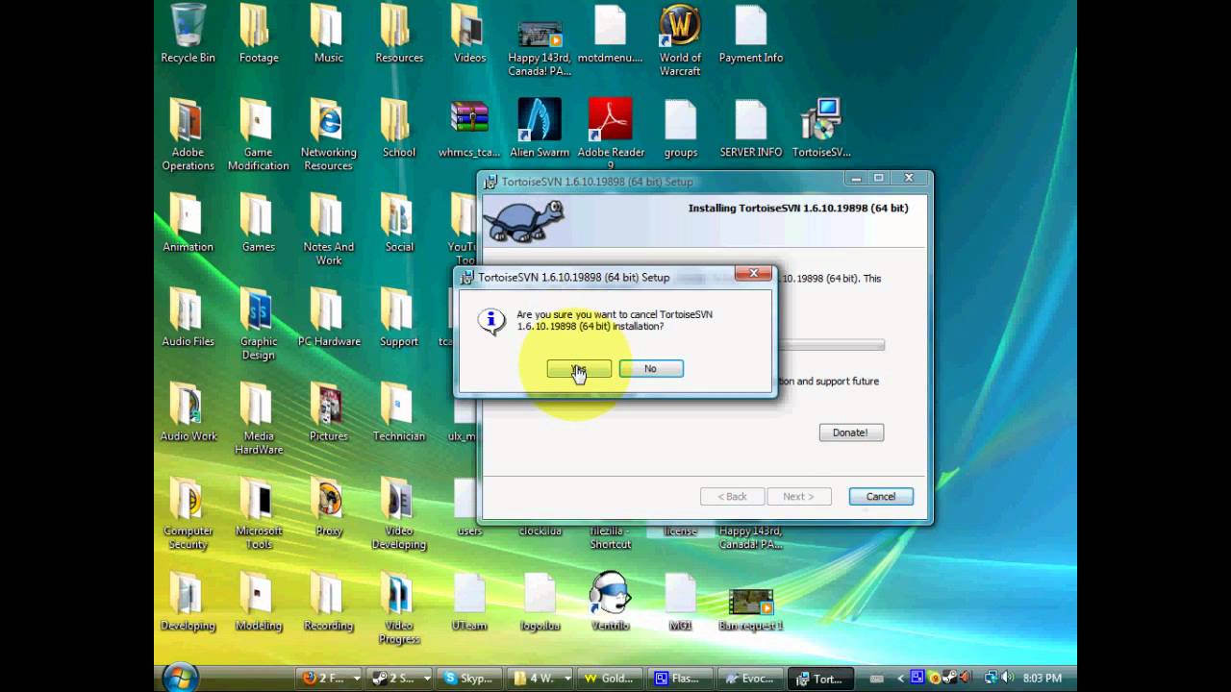Select the Footage folder on the desktop

pyautogui.click(x=259, y=34)
